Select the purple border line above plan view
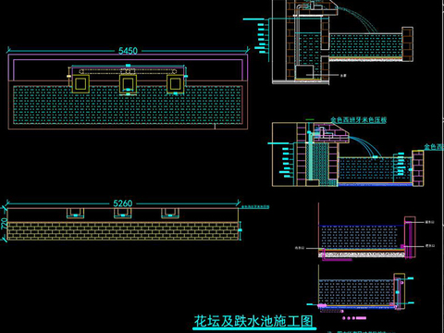This screenshot has height=333, width=444. (x=128, y=55)
